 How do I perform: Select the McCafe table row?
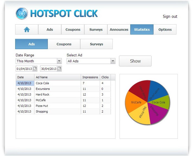(63, 100)
